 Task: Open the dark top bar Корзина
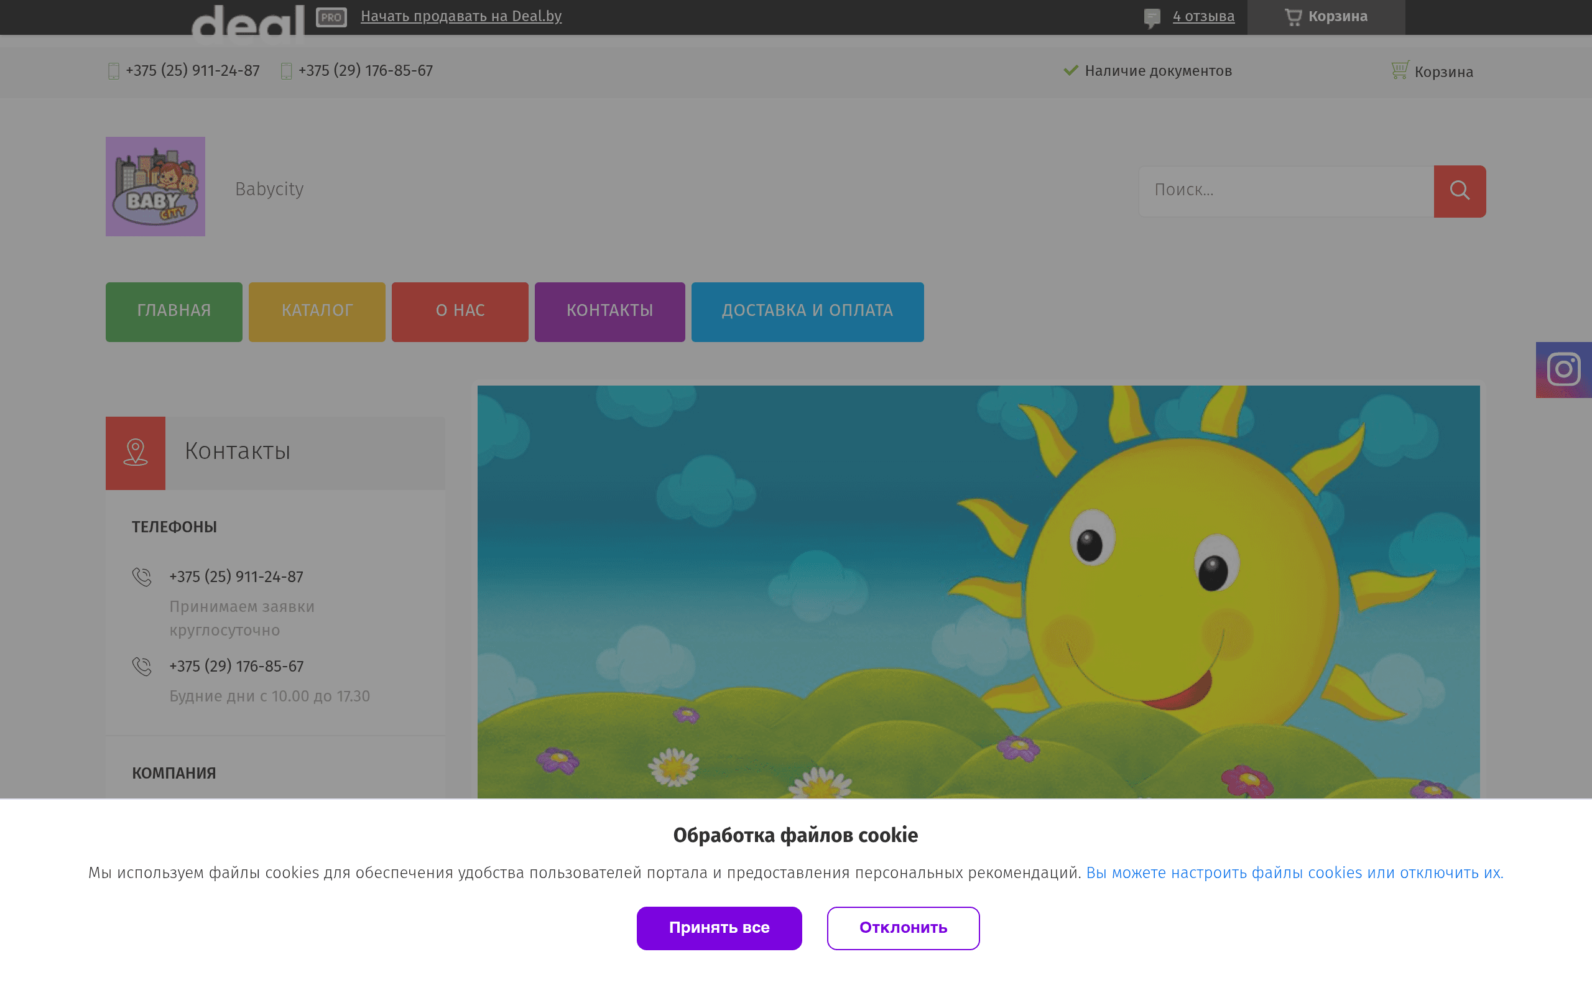1326,17
